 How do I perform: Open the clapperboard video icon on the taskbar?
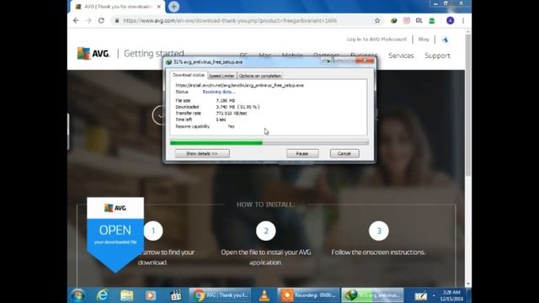pyautogui.click(x=176, y=295)
